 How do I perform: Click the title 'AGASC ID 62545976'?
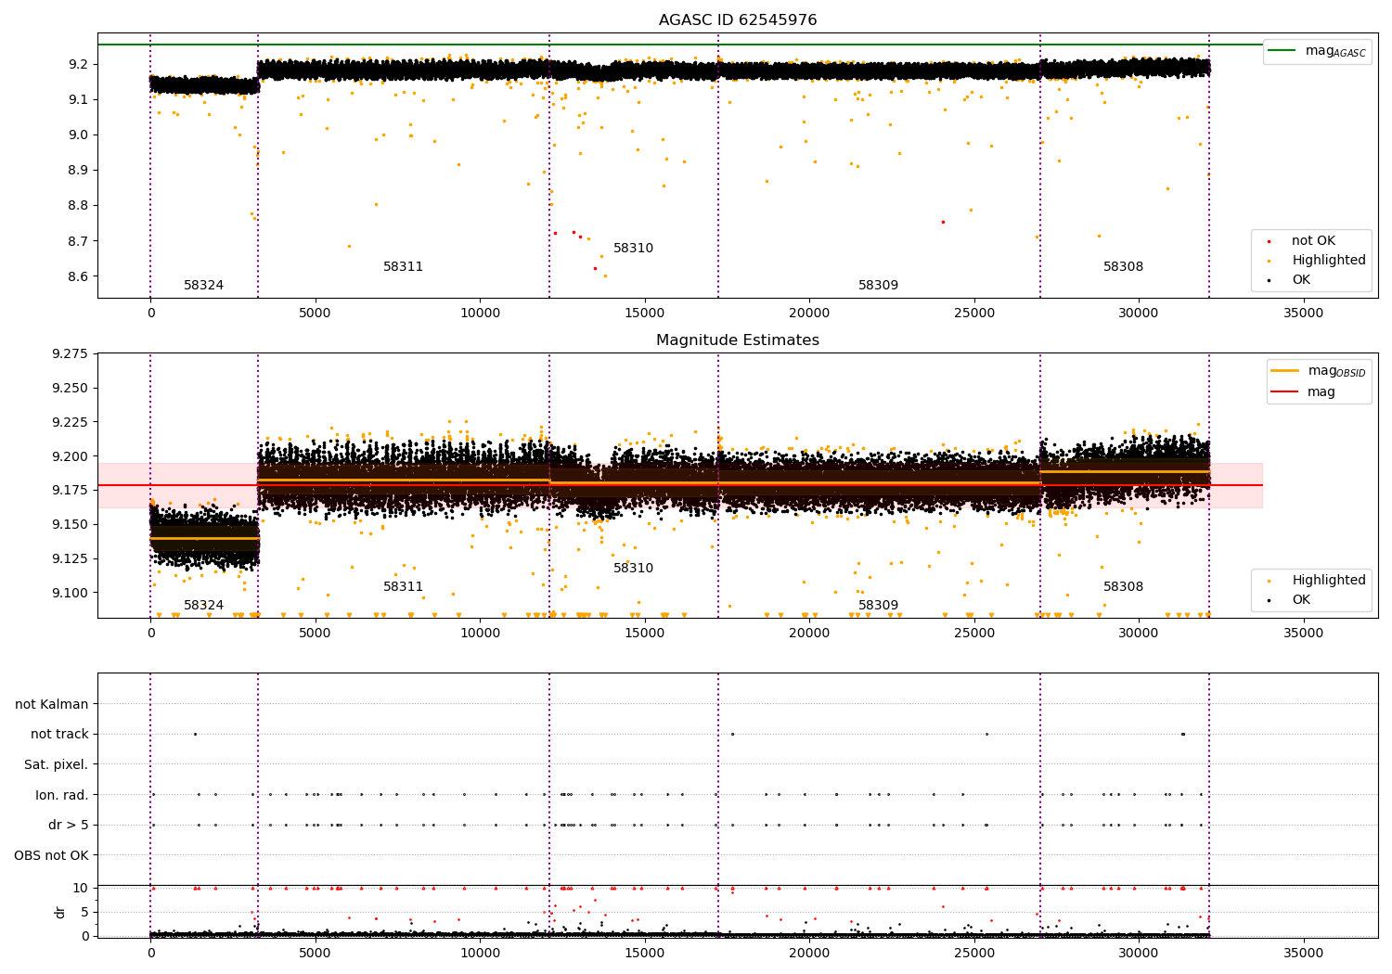click(x=738, y=20)
